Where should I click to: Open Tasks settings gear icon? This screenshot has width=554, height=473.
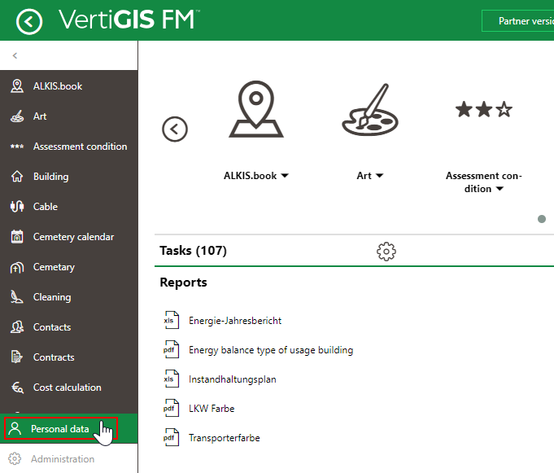click(386, 251)
